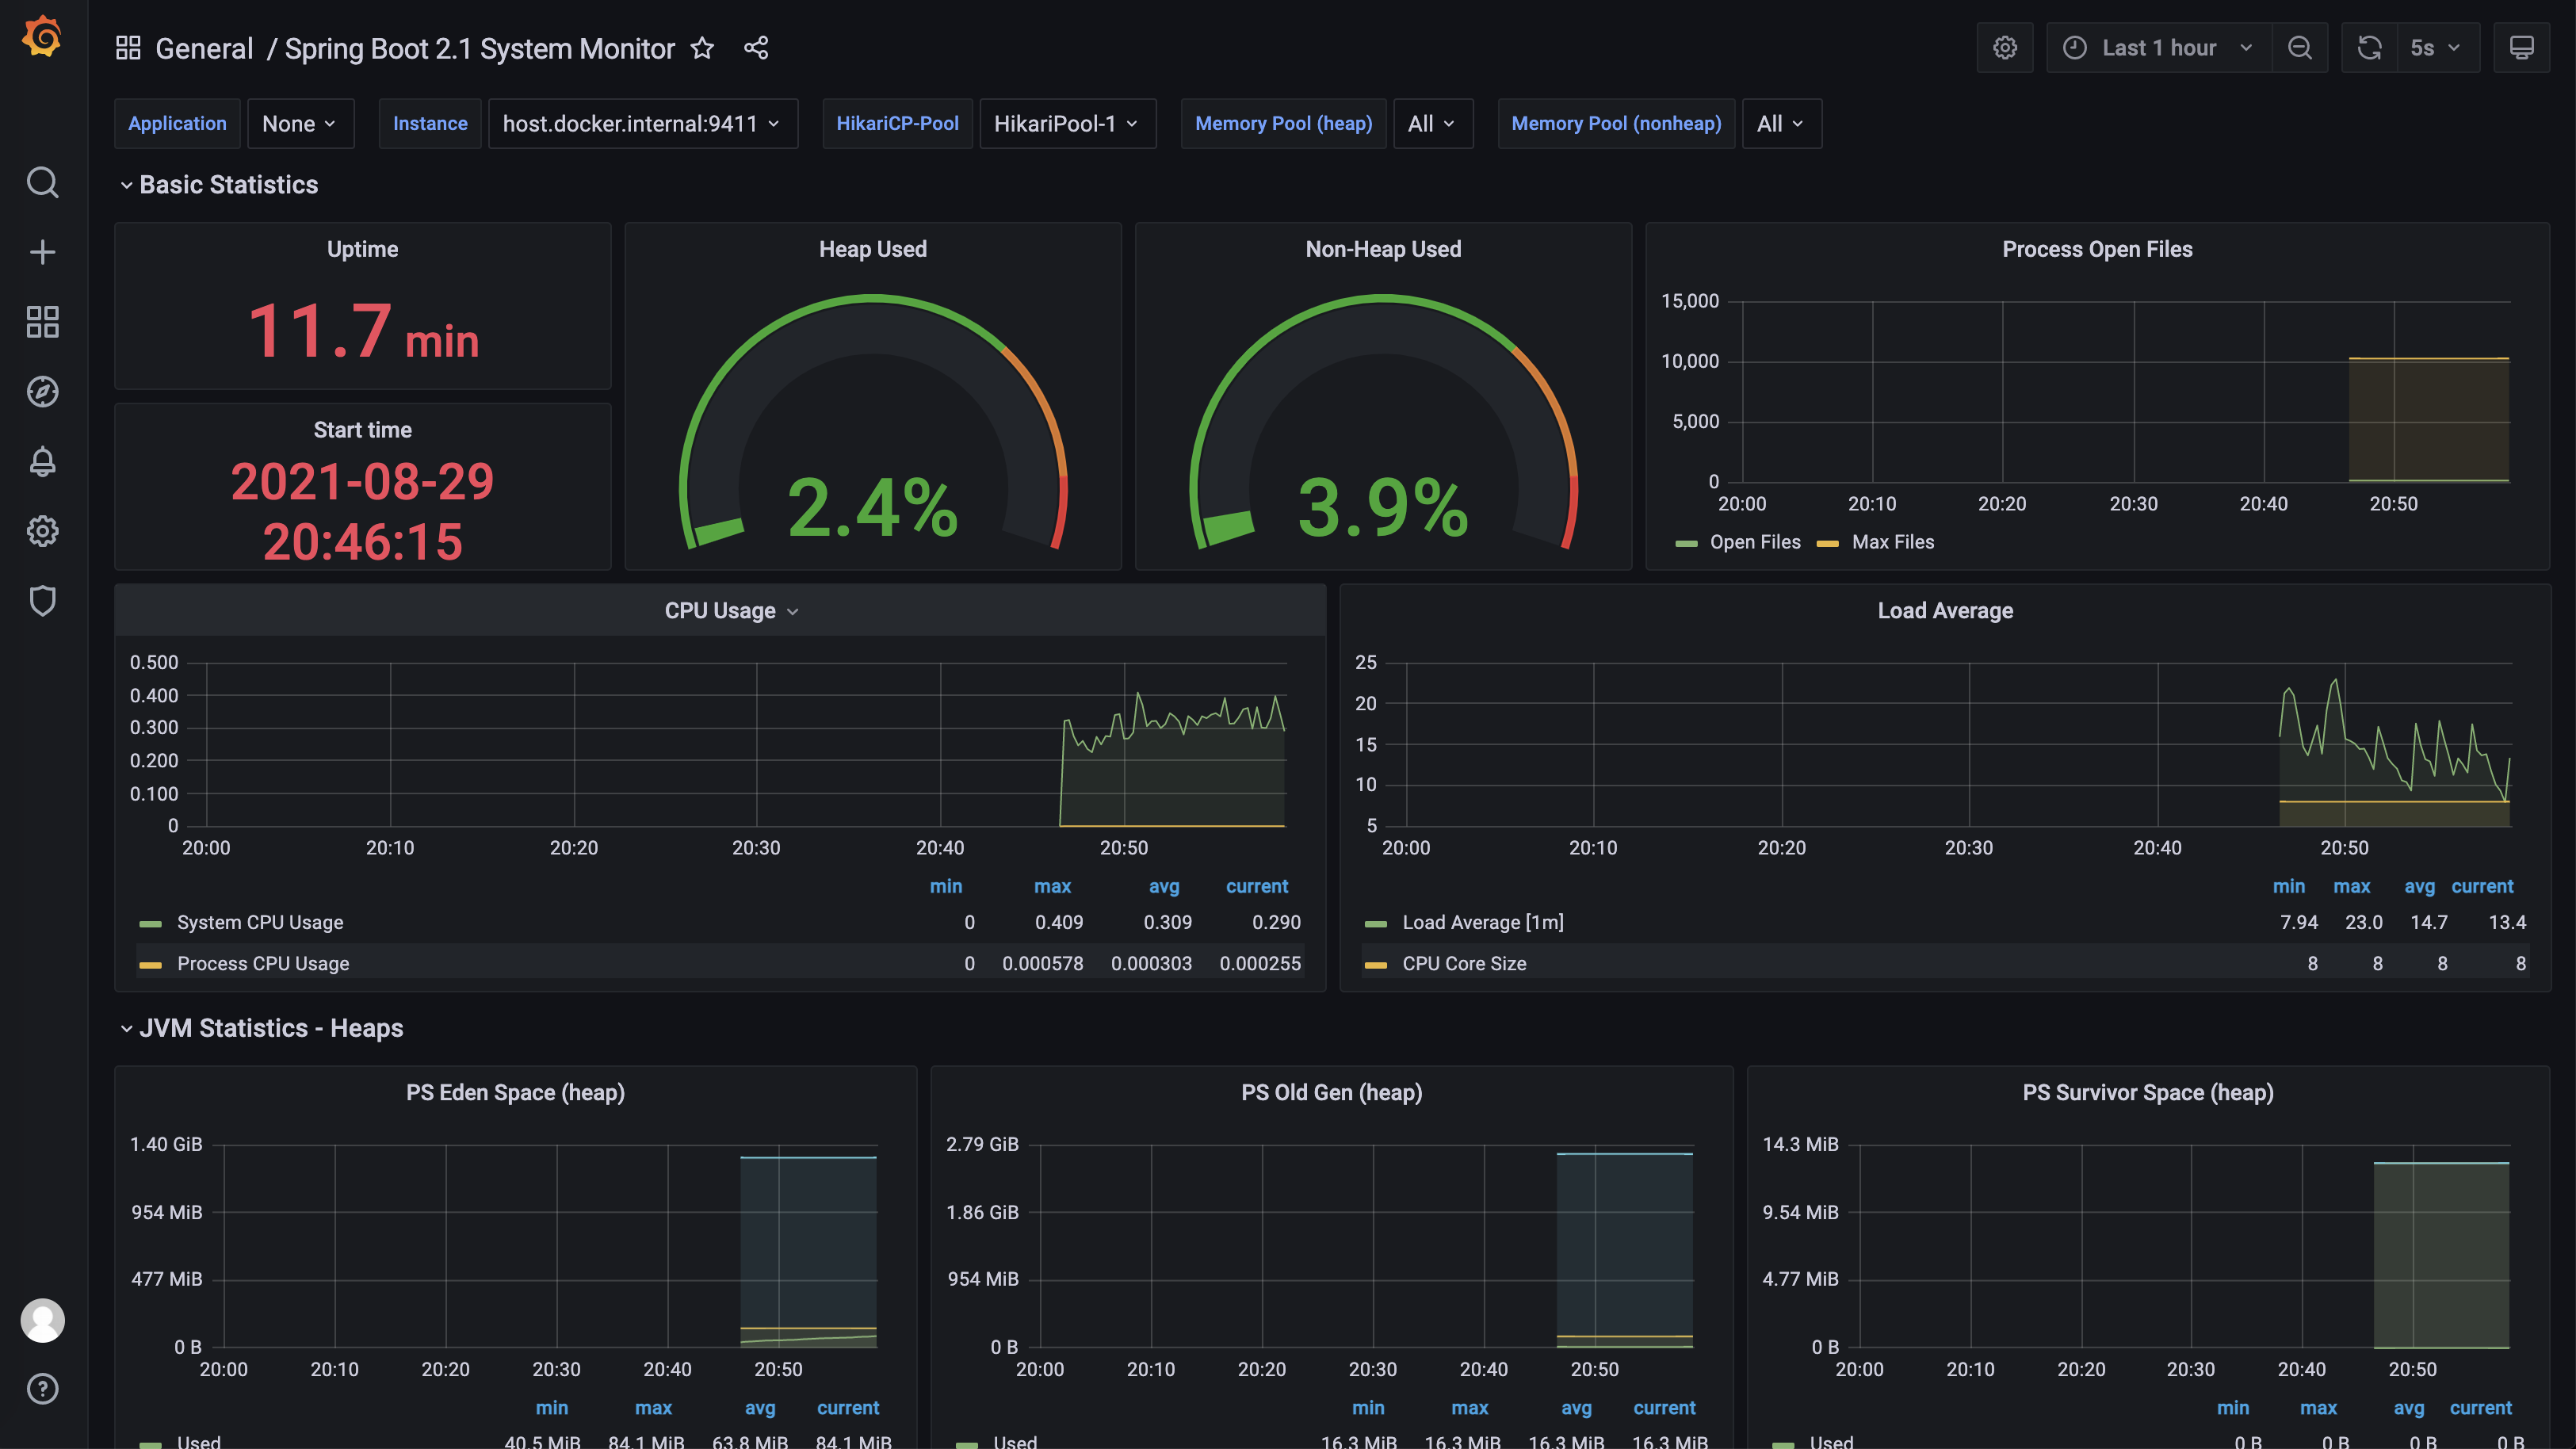Open user profile avatar in sidebar
The image size is (2576, 1449).
coord(42,1320)
